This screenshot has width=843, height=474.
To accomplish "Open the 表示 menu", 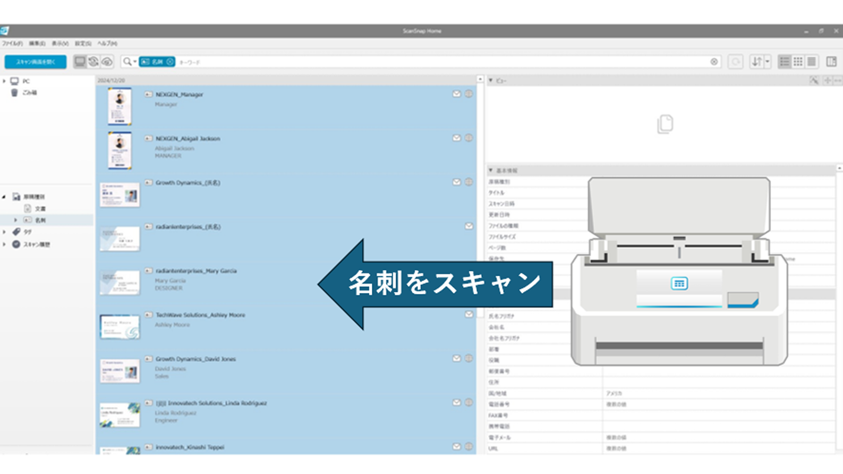I will click(x=59, y=44).
